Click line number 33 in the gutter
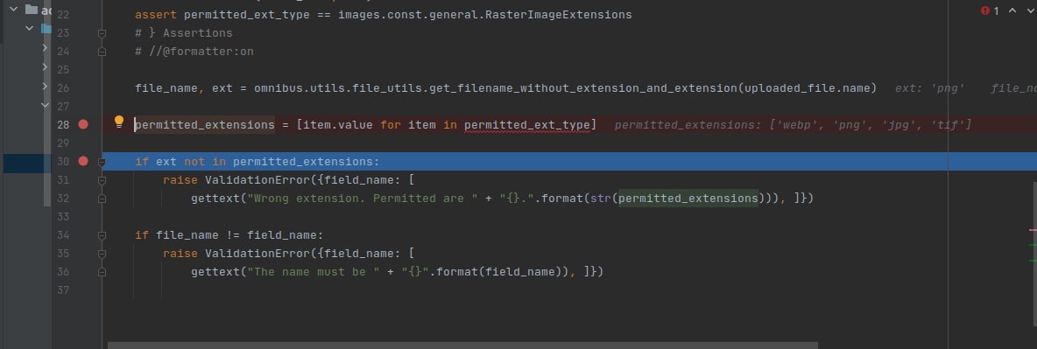 63,217
